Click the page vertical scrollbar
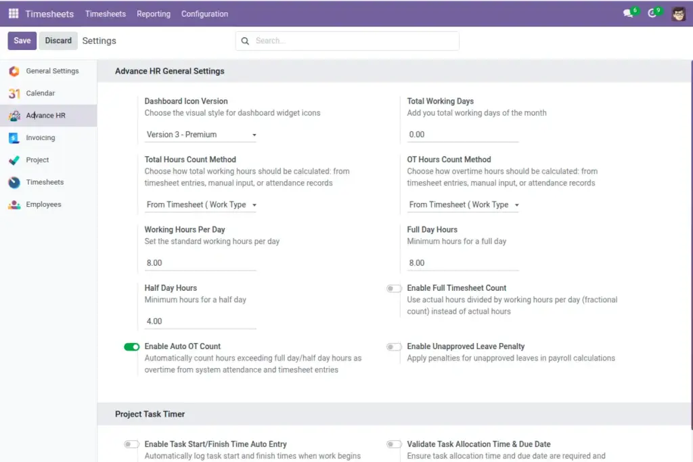 pos(691,245)
